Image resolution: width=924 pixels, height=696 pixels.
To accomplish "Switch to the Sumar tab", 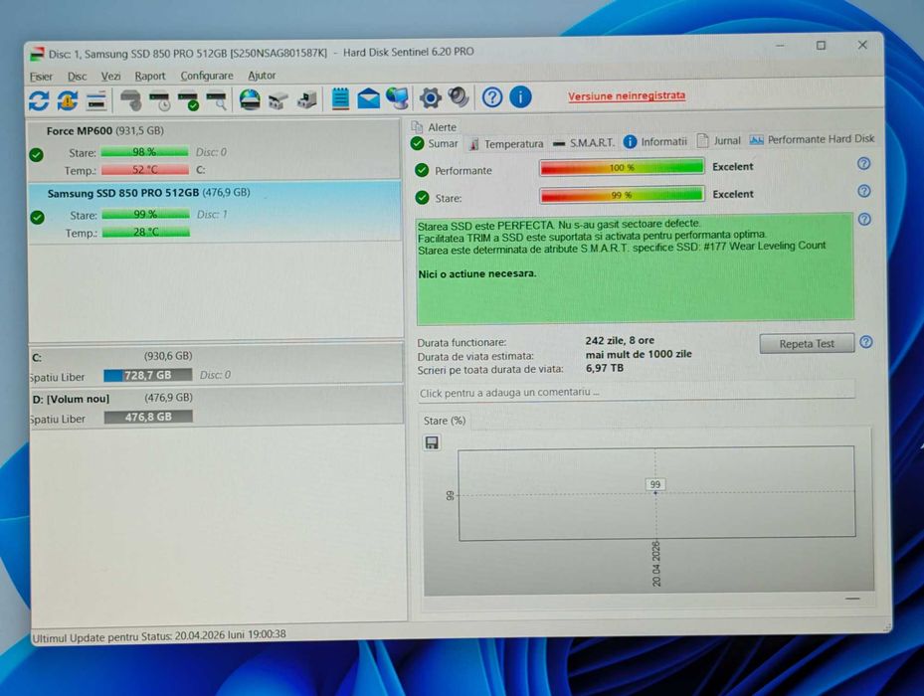I will point(435,143).
